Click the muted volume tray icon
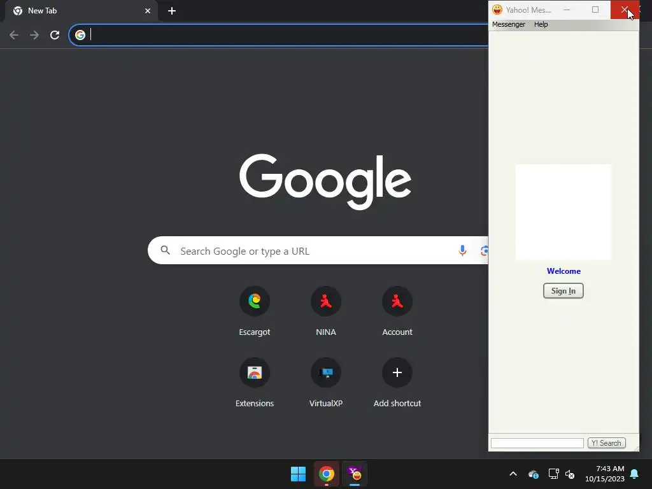Screen dimensions: 652x489 [x=570, y=474]
